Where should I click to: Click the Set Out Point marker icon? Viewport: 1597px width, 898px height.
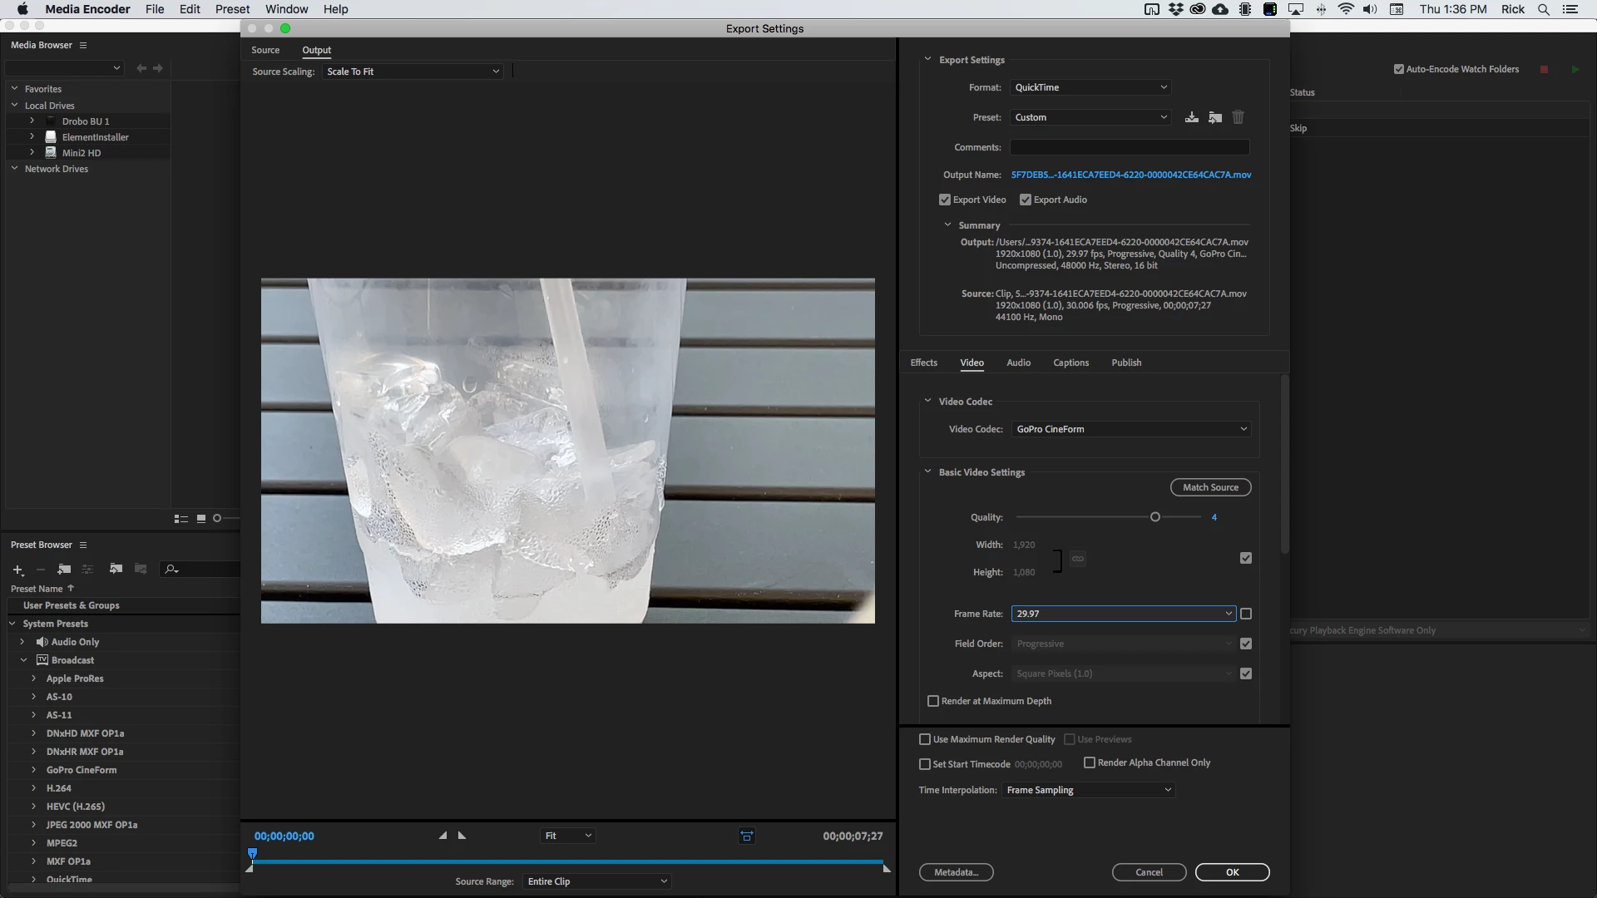click(x=462, y=836)
